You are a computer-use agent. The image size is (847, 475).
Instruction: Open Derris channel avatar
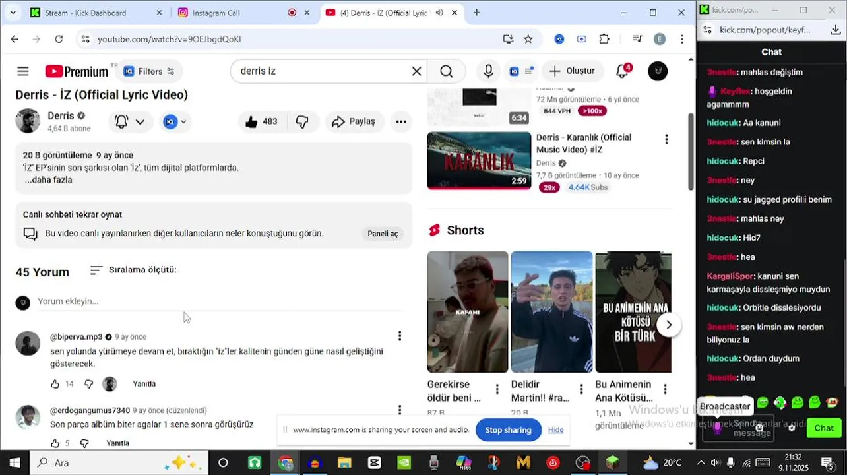coord(28,121)
